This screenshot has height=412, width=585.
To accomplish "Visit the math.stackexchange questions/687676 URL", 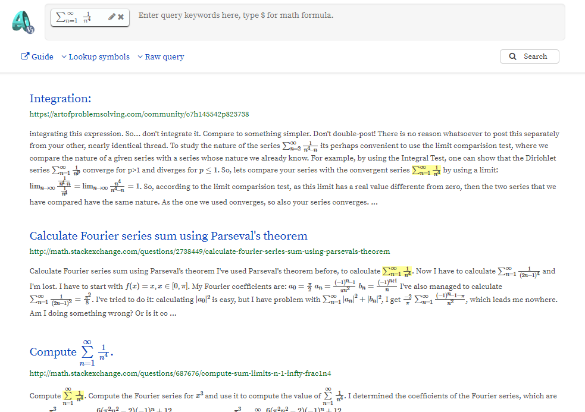I will pyautogui.click(x=180, y=373).
